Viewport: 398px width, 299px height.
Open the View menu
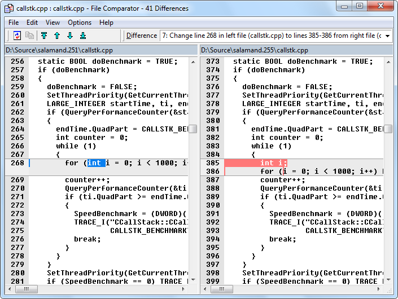click(53, 23)
